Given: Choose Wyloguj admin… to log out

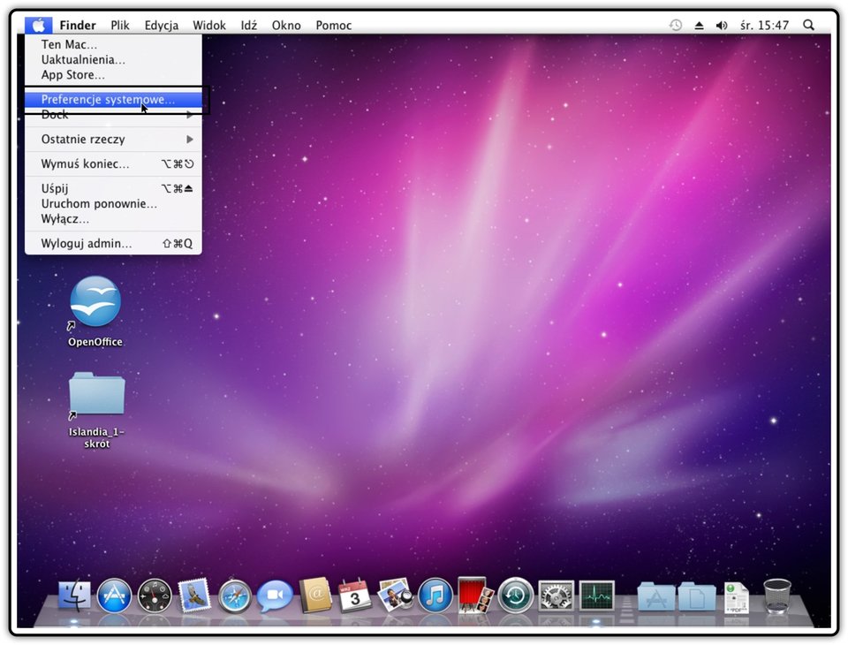Looking at the screenshot, I should (114, 244).
